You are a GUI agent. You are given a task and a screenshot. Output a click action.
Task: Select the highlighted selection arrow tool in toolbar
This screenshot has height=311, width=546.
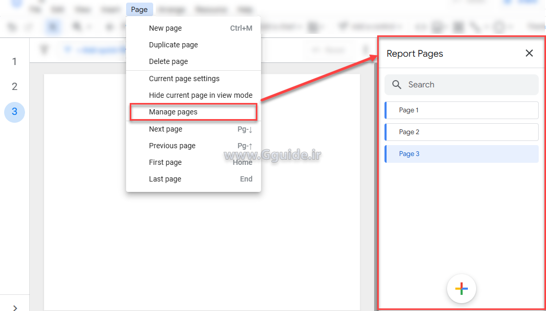(x=53, y=27)
